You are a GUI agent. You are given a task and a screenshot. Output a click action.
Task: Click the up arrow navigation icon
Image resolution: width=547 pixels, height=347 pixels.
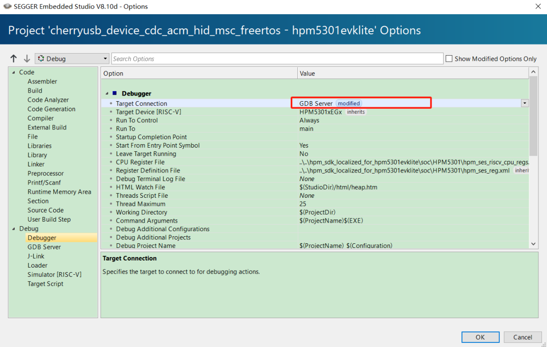click(x=14, y=59)
